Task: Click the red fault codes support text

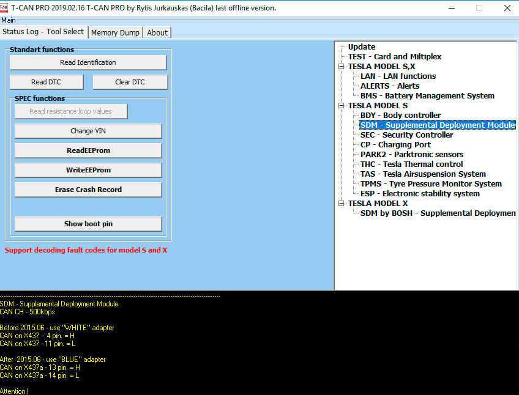Action: pos(86,250)
